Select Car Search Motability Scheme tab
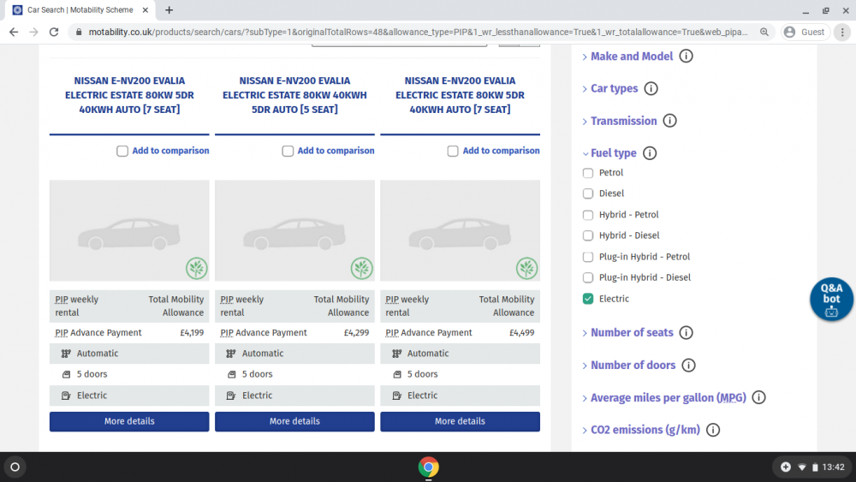Viewport: 856px width, 482px height. click(x=80, y=9)
